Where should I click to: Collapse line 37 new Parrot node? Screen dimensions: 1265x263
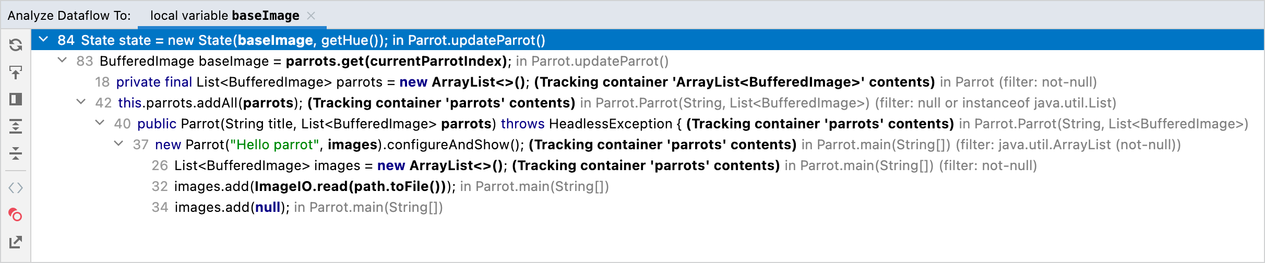(118, 144)
